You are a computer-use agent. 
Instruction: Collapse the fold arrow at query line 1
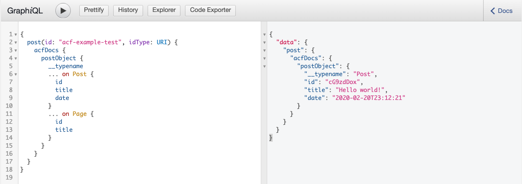(15, 34)
